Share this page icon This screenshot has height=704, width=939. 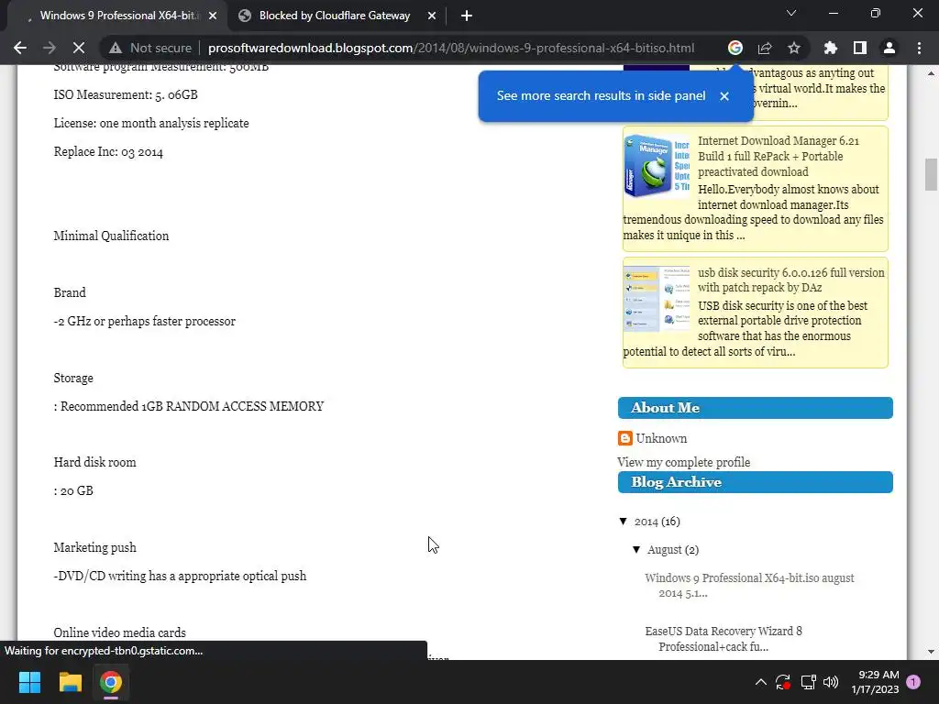click(x=765, y=48)
